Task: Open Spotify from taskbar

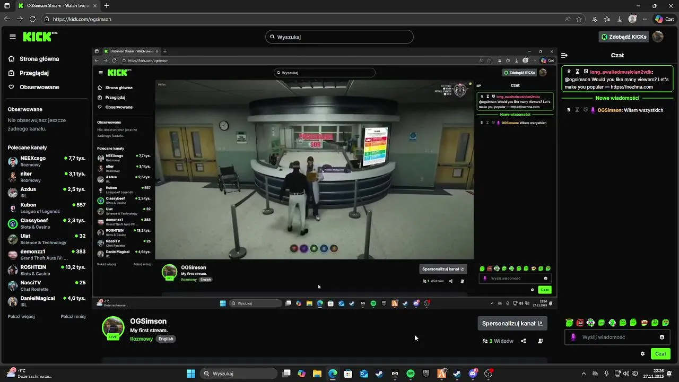Action: [x=411, y=374]
